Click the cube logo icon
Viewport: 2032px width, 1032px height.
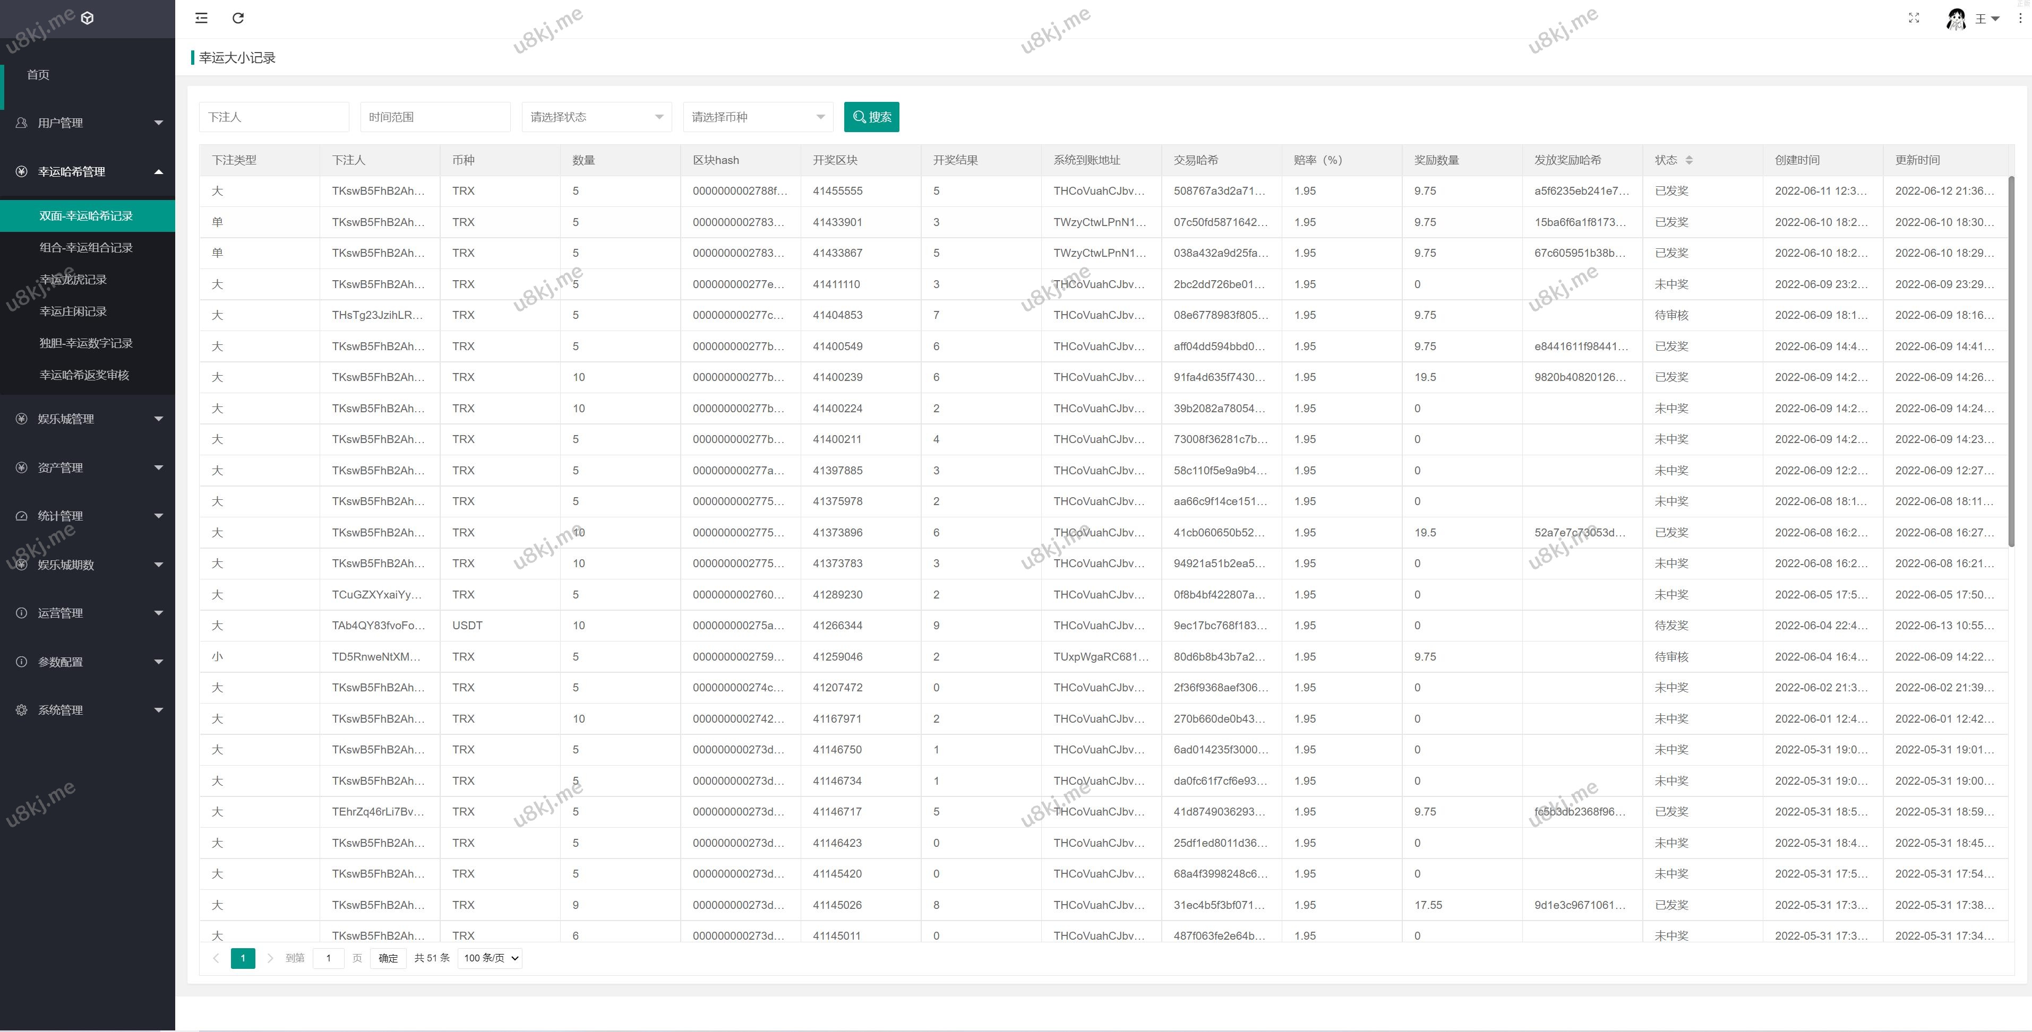click(88, 18)
